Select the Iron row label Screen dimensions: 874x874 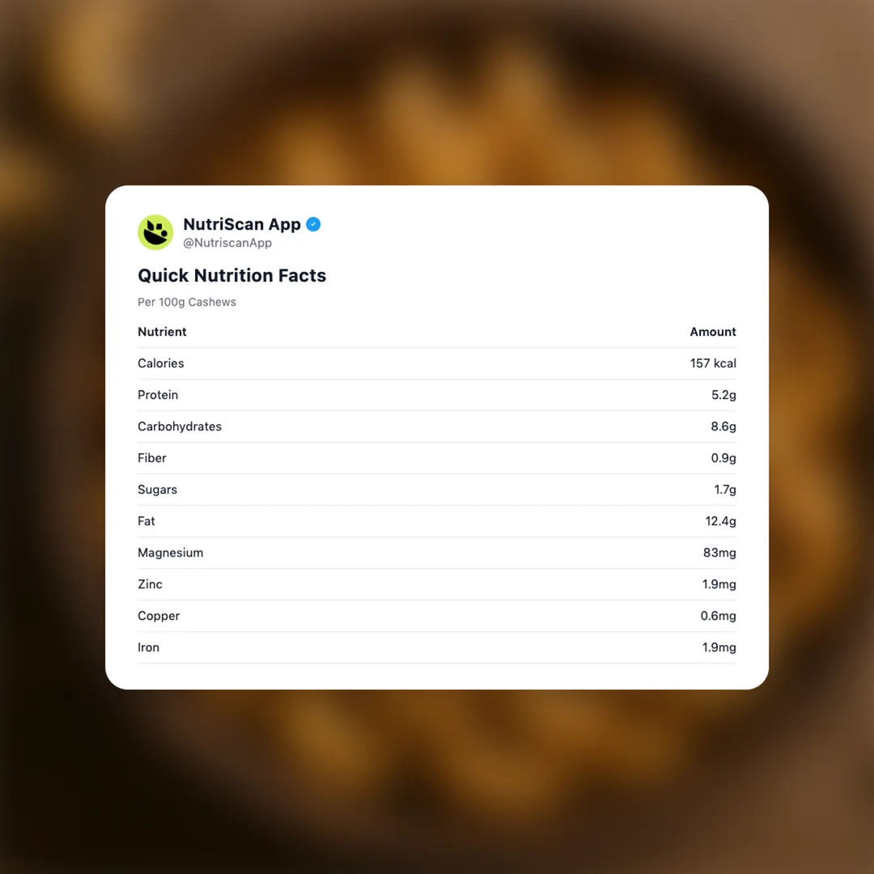click(148, 647)
